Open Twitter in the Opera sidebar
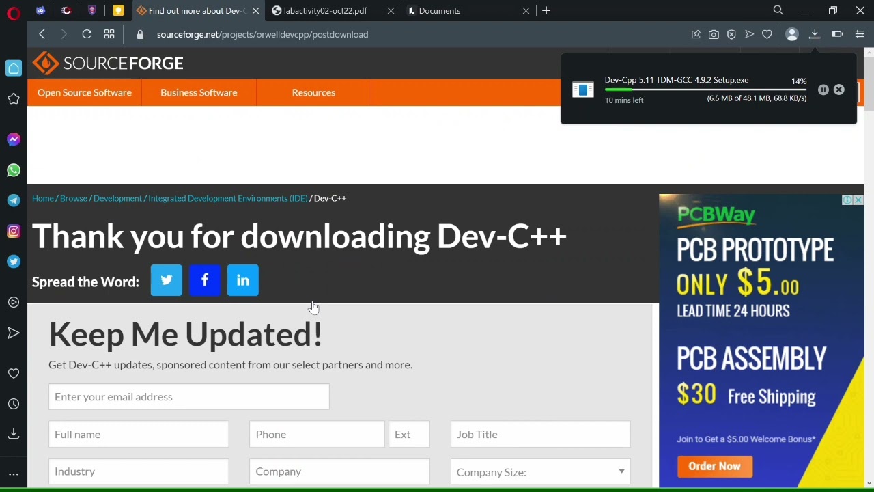The width and height of the screenshot is (874, 492). click(x=14, y=262)
